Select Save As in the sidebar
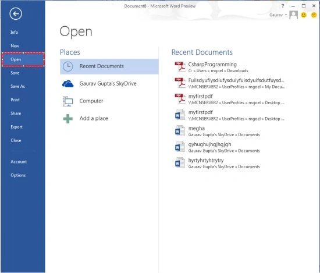Viewport: 320px width, 273px height. [18, 86]
